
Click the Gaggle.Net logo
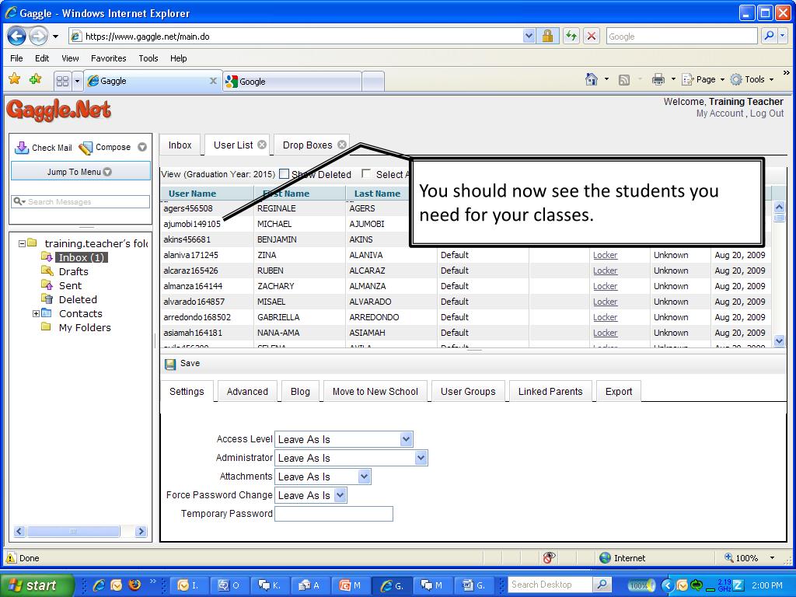59,110
